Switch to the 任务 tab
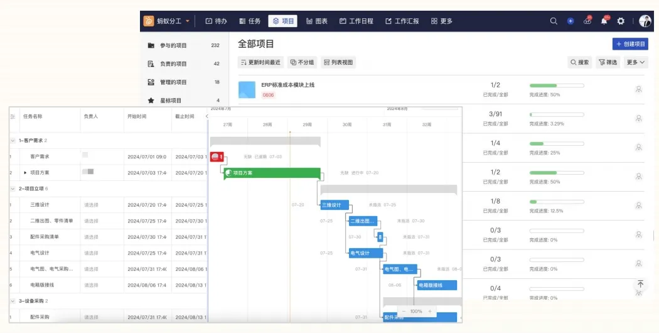Image resolution: width=659 pixels, height=333 pixels. [x=250, y=21]
